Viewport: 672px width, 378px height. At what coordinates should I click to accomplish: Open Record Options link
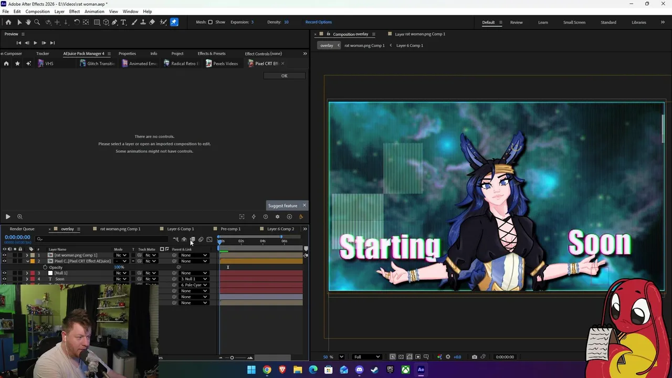point(318,22)
